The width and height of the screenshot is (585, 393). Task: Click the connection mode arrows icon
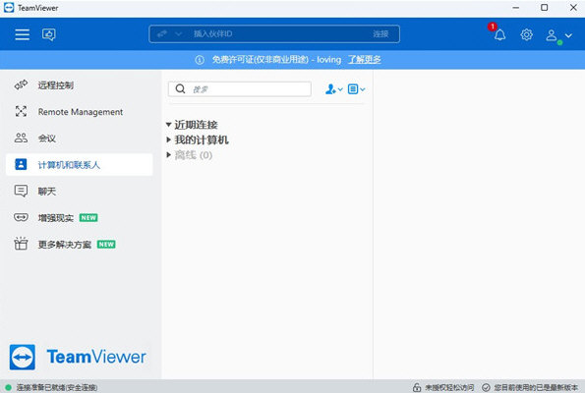tap(162, 34)
